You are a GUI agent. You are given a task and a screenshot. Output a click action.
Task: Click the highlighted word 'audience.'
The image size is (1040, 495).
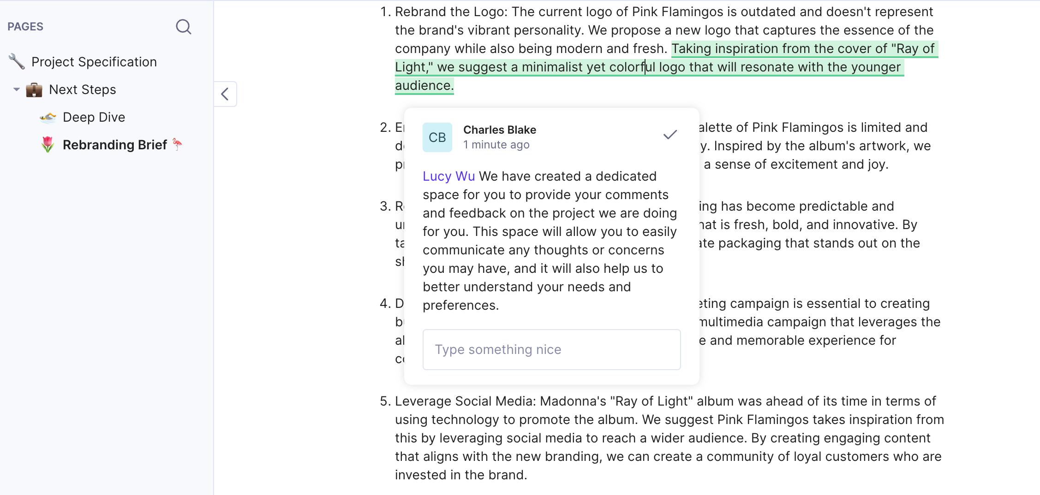[424, 85]
